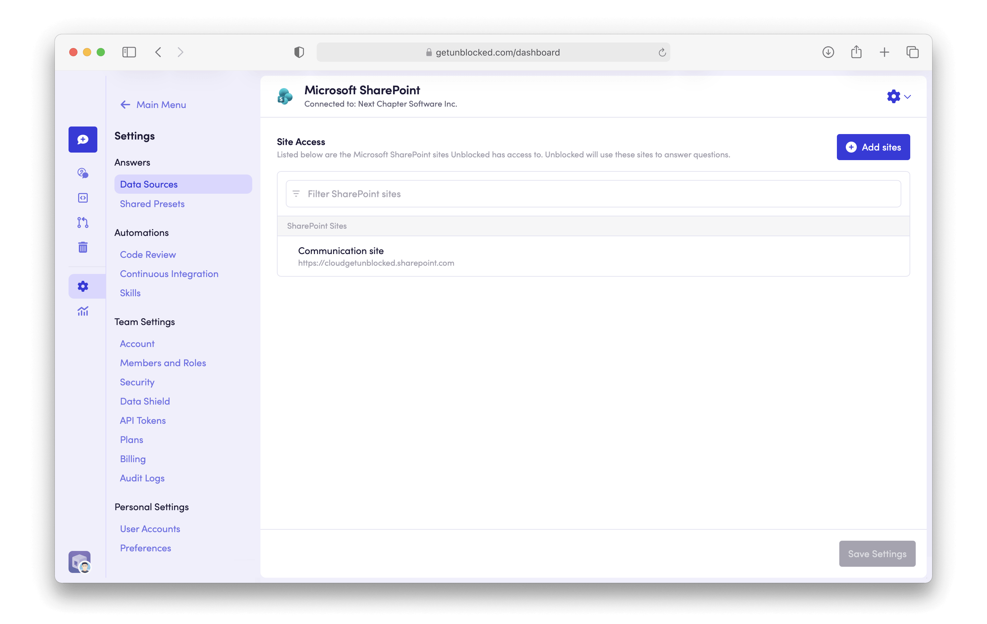This screenshot has width=987, height=624.
Task: Click the Safari share icon
Action: pyautogui.click(x=856, y=52)
